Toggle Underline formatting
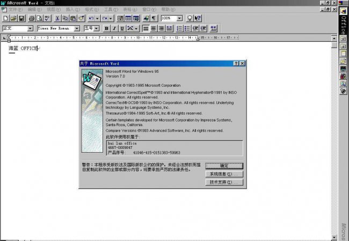349x241 pixels. click(122, 28)
